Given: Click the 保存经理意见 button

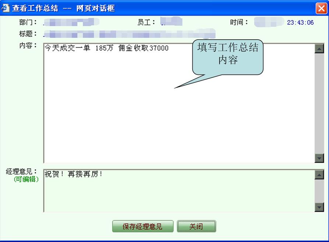Looking at the screenshot, I should (143, 226).
